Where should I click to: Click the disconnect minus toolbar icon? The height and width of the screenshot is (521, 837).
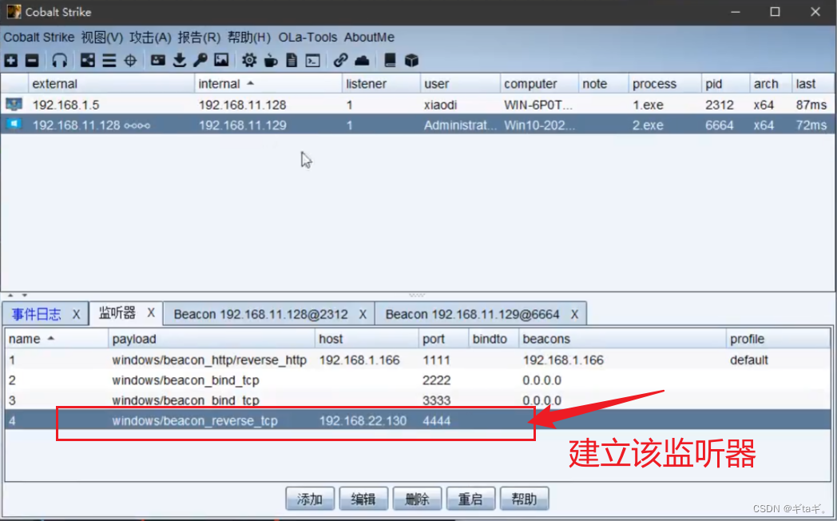32,60
